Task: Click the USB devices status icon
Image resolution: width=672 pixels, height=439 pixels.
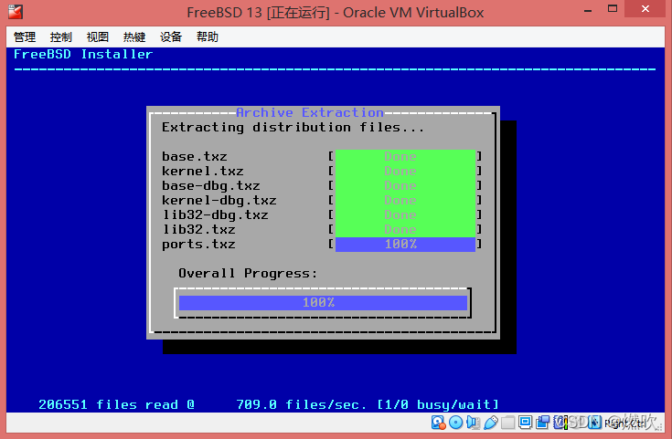Action: tap(491, 423)
